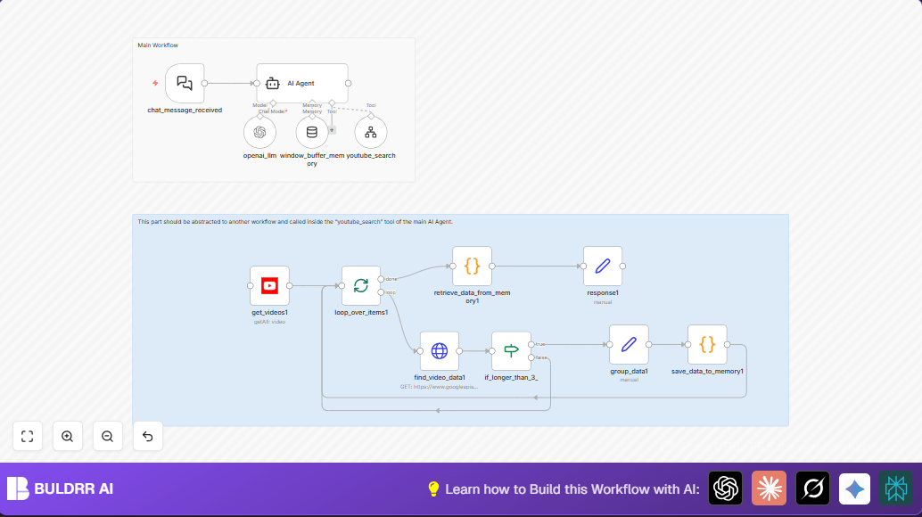The width and height of the screenshot is (922, 517).
Task: Zoom out of the workflow canvas
Action: [x=108, y=436]
